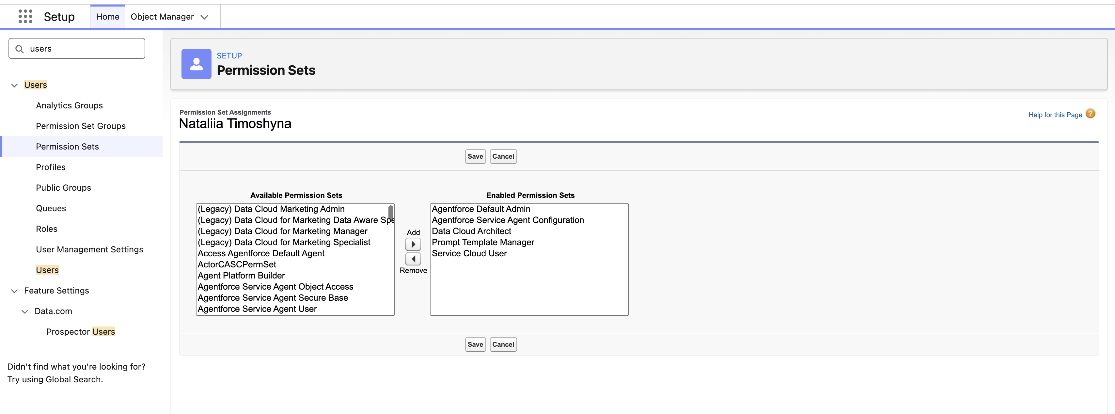The height and width of the screenshot is (414, 1115).
Task: Collapse the Data.com section chevron
Action: tap(25, 311)
